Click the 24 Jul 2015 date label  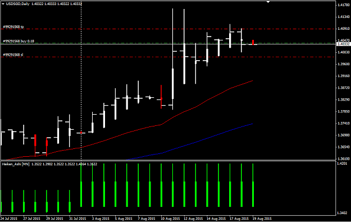(x=9, y=219)
